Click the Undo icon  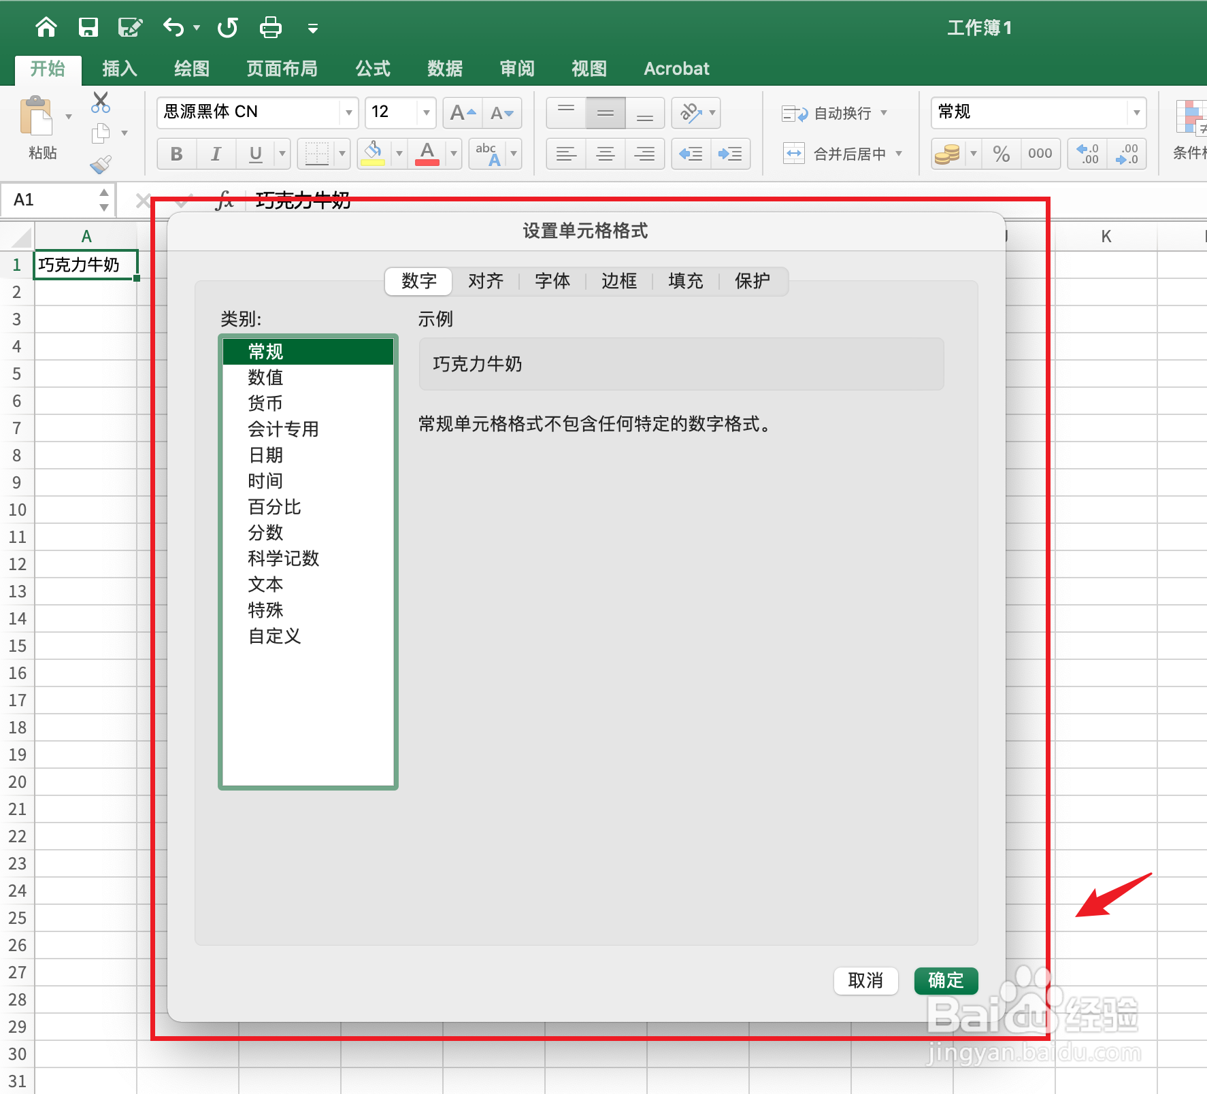coord(172,27)
